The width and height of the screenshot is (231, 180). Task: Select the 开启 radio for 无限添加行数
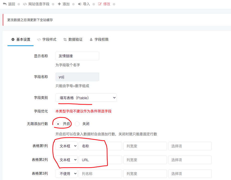[58, 124]
